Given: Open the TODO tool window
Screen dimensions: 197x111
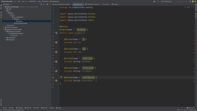Looking at the screenshot, I should pyautogui.click(x=11, y=108).
